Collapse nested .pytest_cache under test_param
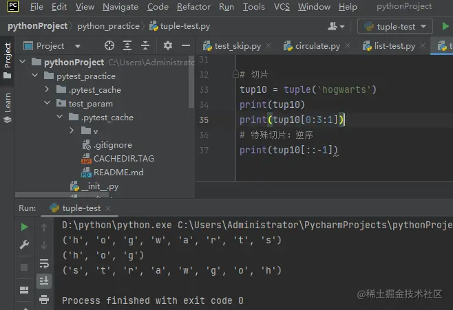Image resolution: width=453 pixels, height=310 pixels. (60, 117)
